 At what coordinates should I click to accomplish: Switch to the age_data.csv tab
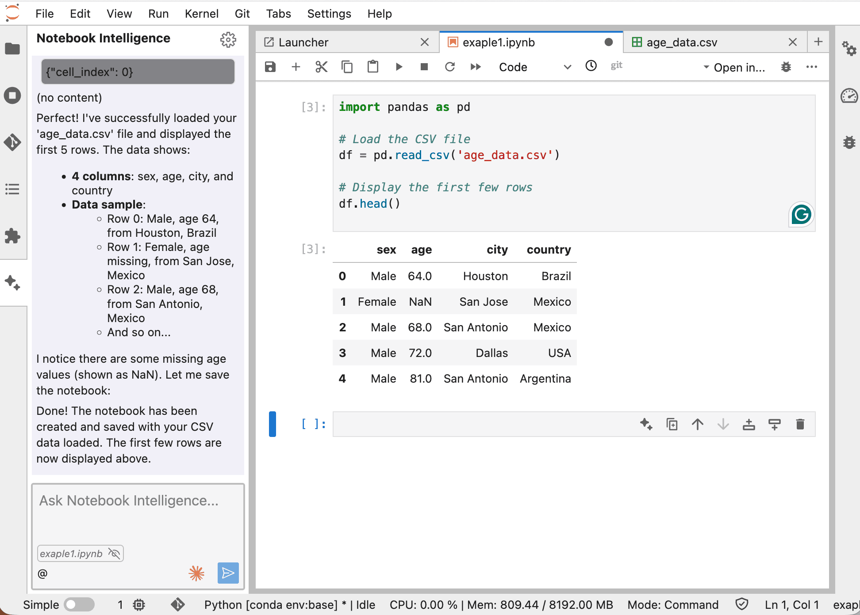(681, 42)
